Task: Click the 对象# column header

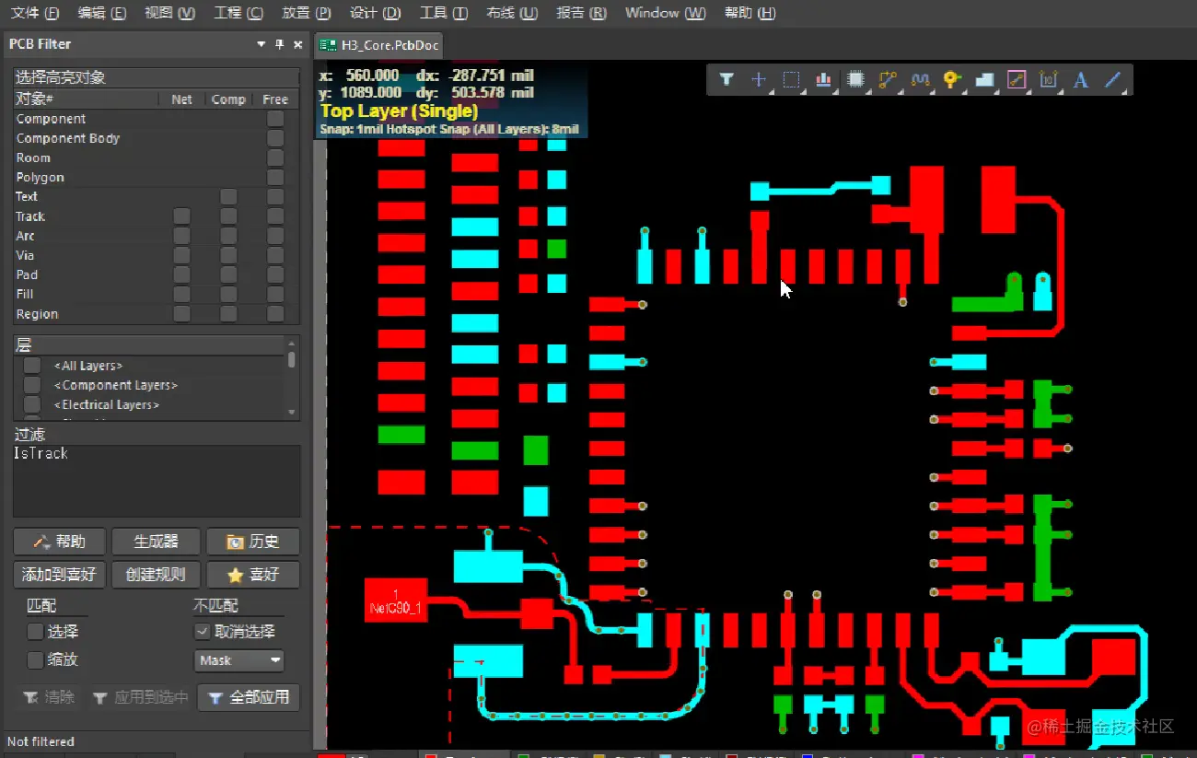Action: coord(85,99)
